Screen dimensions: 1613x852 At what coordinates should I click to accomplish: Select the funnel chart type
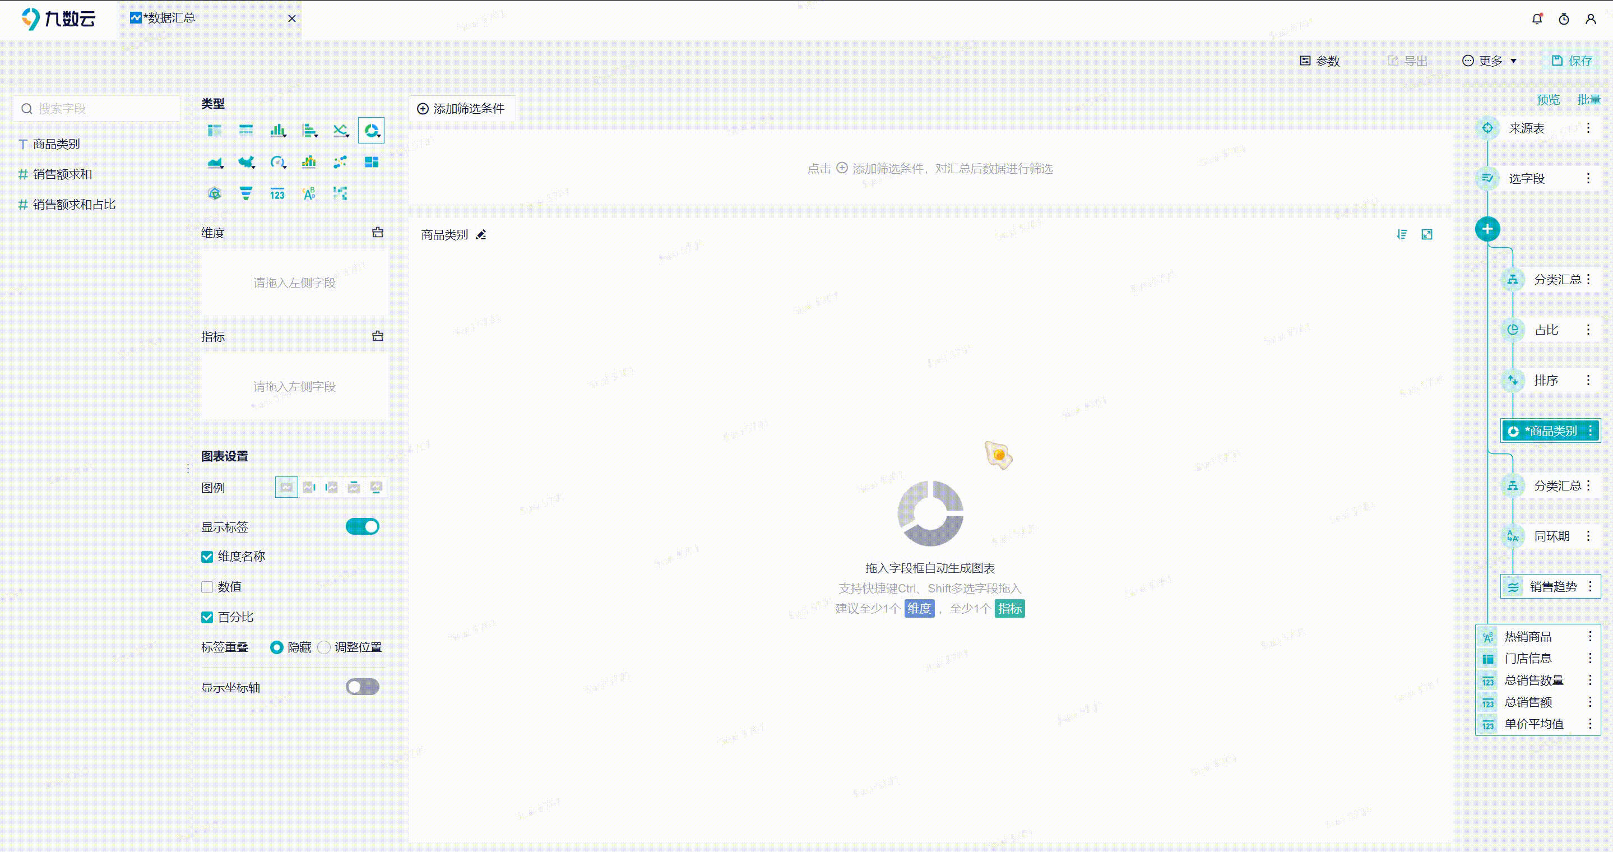pos(246,193)
